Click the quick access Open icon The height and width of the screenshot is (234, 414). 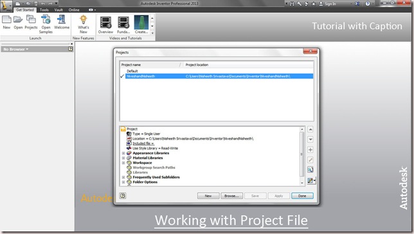(x=28, y=3)
